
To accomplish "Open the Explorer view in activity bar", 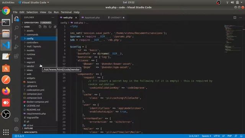I will (16, 19).
